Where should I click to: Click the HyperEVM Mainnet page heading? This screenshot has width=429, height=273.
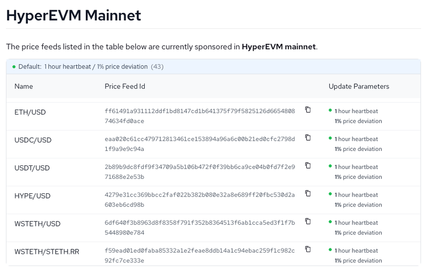click(x=73, y=16)
